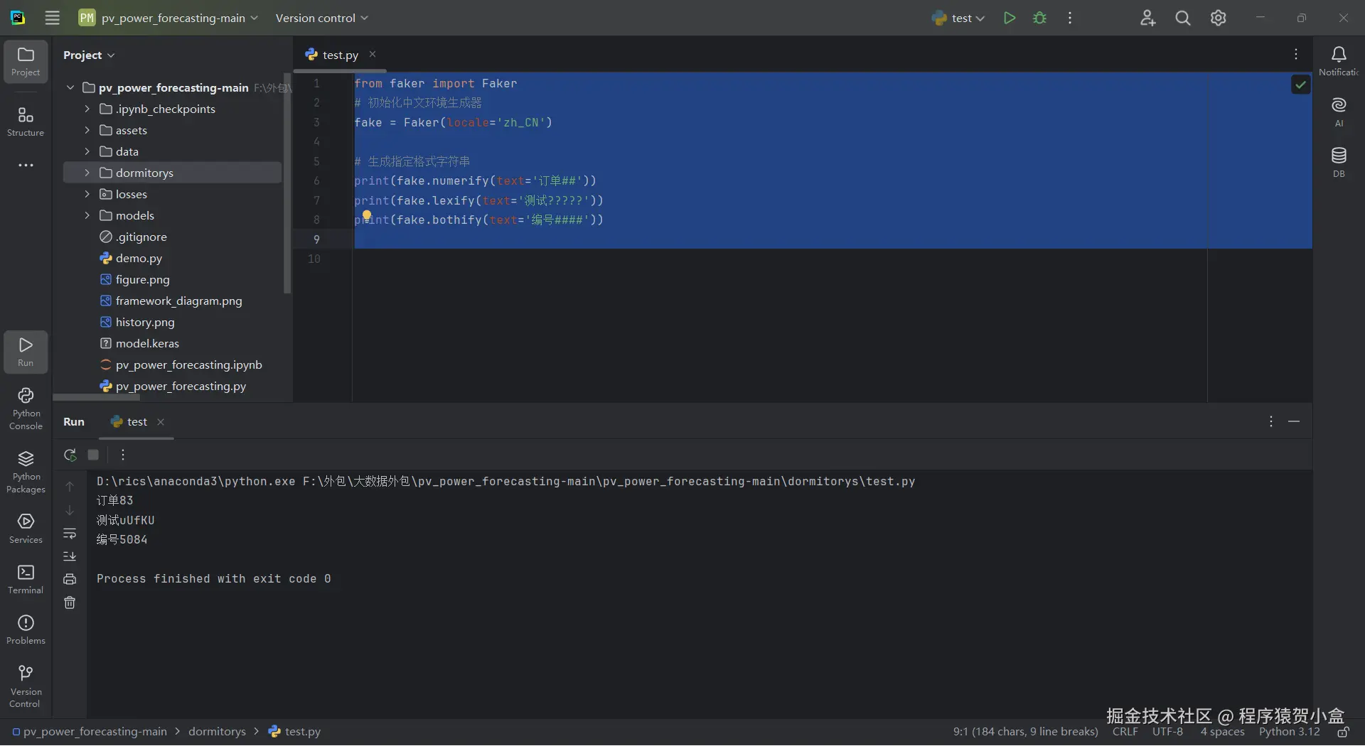Run the test configuration with the green play icon
Image resolution: width=1365 pixels, height=746 pixels.
[1009, 18]
